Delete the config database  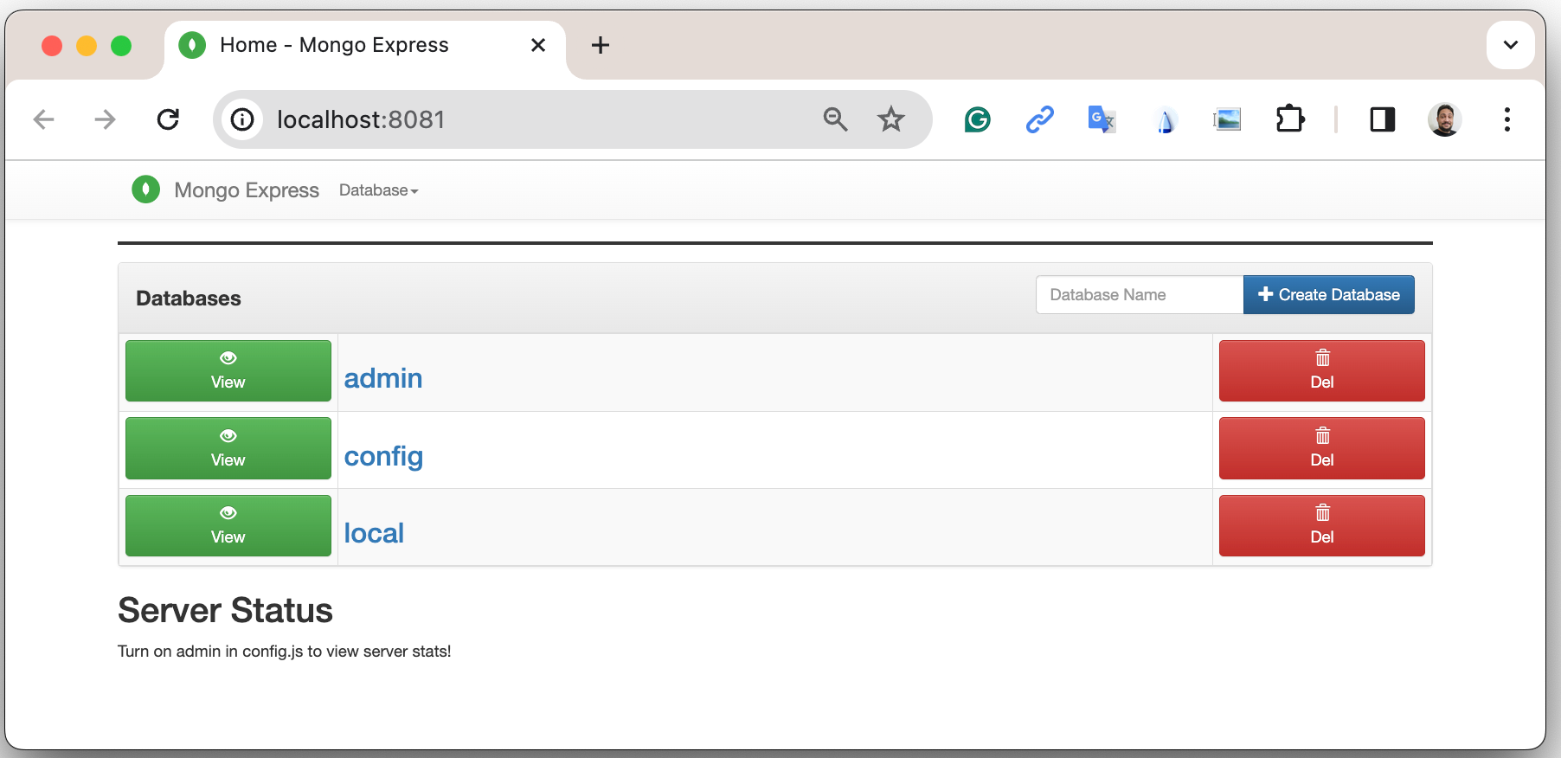pyautogui.click(x=1322, y=448)
